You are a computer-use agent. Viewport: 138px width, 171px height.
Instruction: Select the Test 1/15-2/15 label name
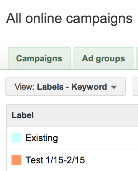click(55, 160)
